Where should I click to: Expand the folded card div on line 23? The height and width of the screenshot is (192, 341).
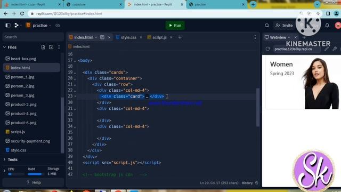pyautogui.click(x=75, y=96)
